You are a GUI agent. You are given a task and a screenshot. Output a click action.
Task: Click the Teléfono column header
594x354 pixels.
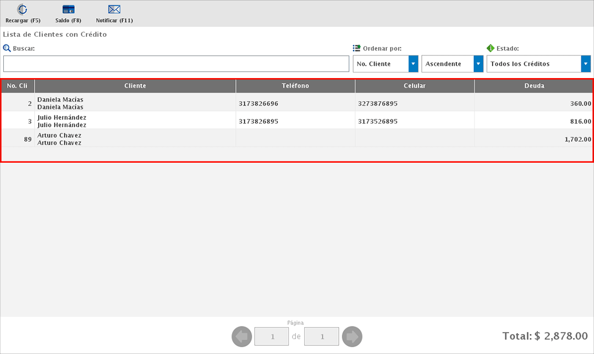[x=295, y=86]
